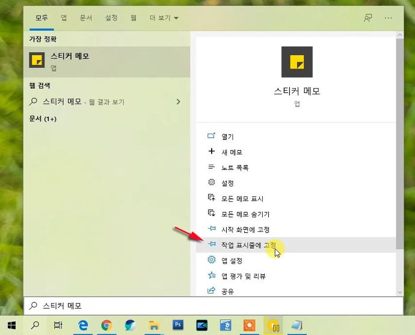Viewport: 415px width, 335px height.
Task: Open the notepad taskbar icon
Action: click(x=297, y=325)
